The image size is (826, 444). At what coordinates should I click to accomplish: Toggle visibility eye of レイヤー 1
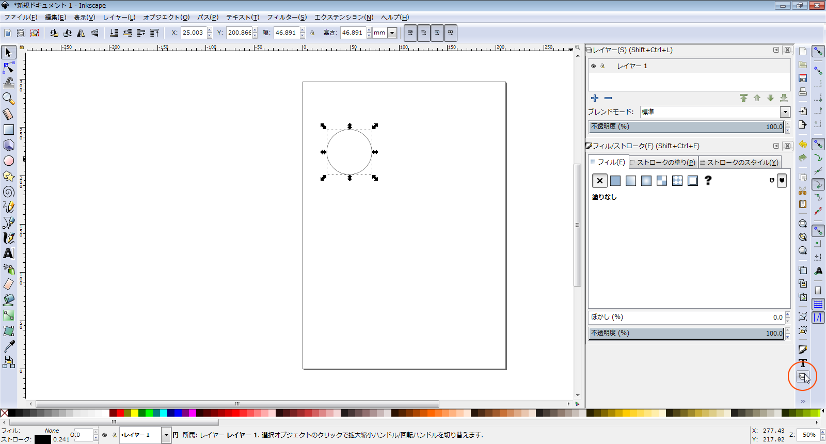click(594, 66)
